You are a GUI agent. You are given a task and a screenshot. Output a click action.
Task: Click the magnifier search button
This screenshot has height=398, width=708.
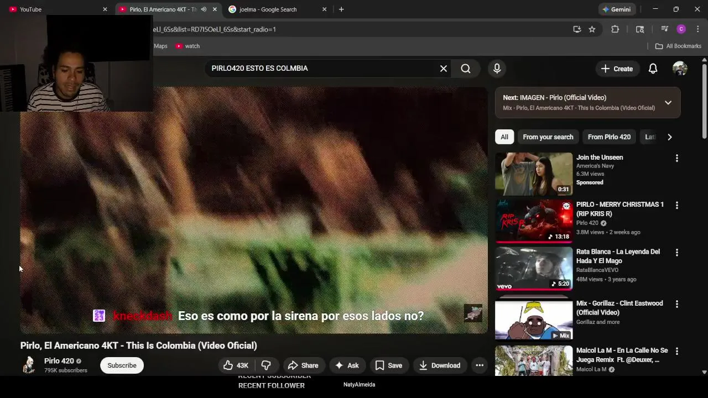pos(466,69)
